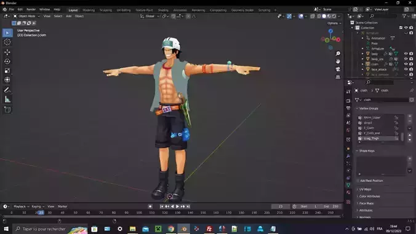Click the Windows Start button
Viewport: 416px width, 234px height.
coord(6,228)
